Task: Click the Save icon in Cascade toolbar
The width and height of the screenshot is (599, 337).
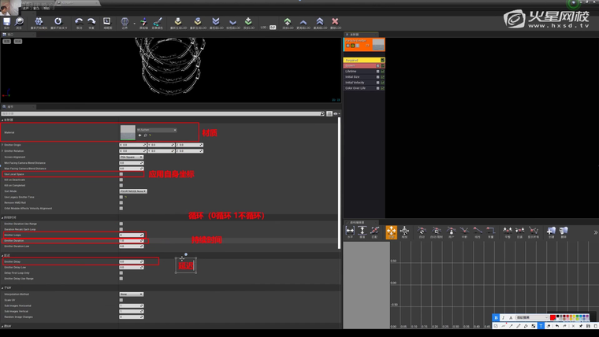Action: tap(6, 22)
